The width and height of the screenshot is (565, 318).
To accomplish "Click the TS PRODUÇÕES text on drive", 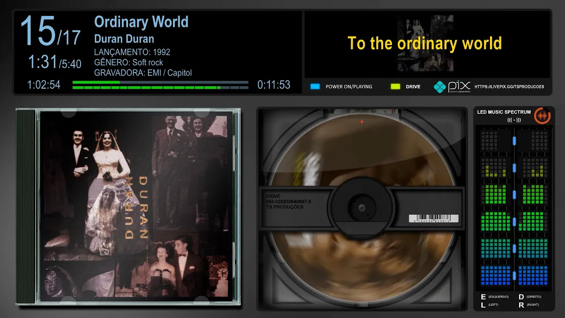I will [x=284, y=207].
